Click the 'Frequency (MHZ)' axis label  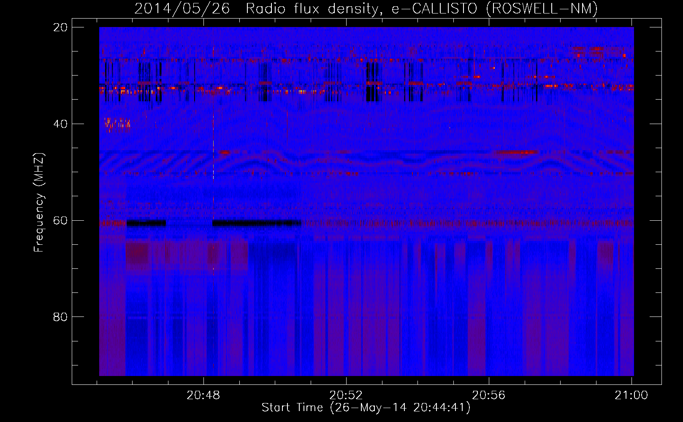click(x=39, y=203)
